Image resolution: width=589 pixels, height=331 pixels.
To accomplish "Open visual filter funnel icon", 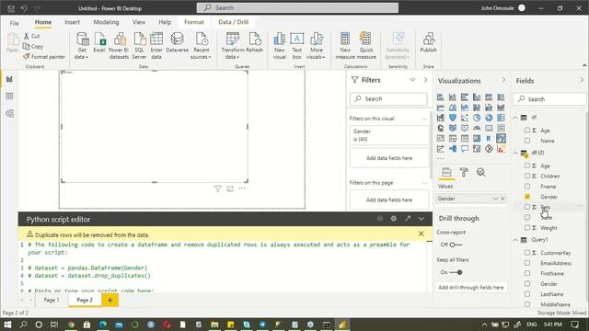I will pos(217,188).
